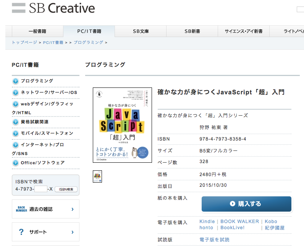
Task: Open the PC/IT書籍 tab
Action: coord(89,31)
